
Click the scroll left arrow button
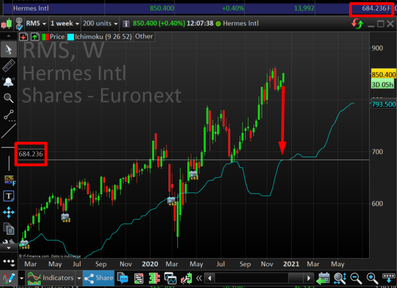(210, 279)
